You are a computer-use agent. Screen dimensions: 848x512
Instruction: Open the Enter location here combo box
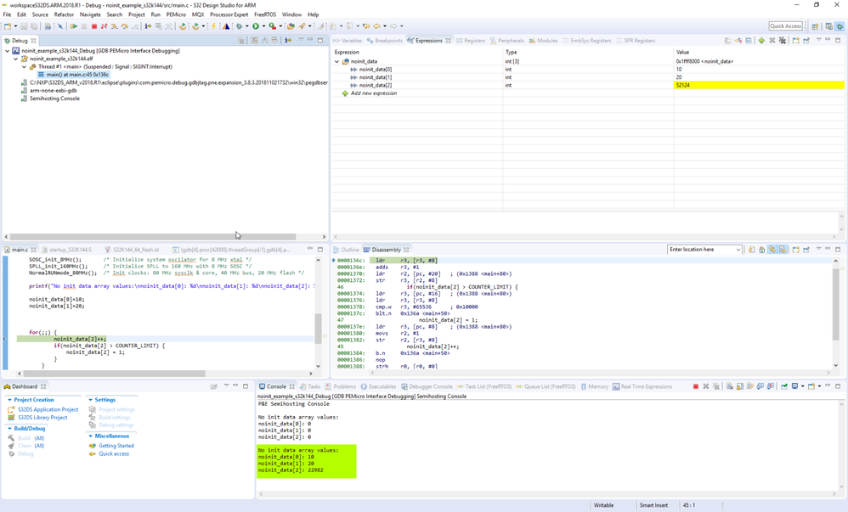point(704,250)
